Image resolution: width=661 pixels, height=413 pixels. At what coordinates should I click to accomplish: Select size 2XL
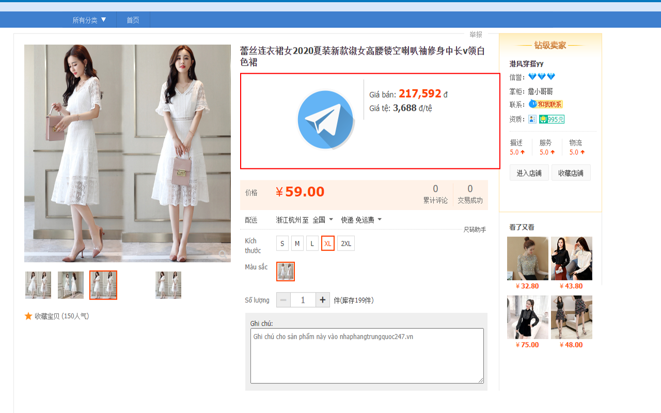point(346,244)
